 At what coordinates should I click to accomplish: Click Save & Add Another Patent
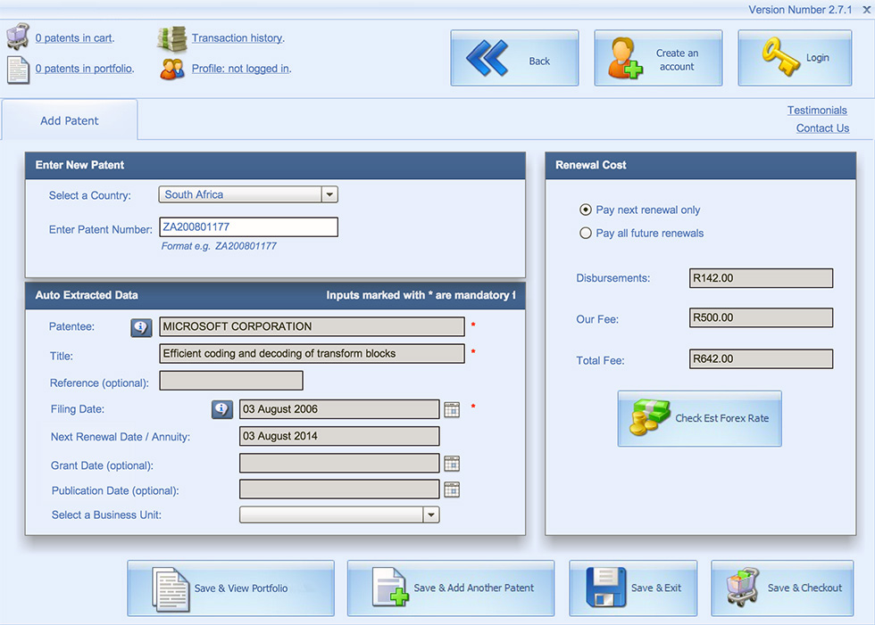(x=451, y=588)
